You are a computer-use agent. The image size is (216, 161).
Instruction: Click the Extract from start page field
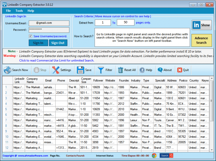pyautogui.click(x=103, y=22)
